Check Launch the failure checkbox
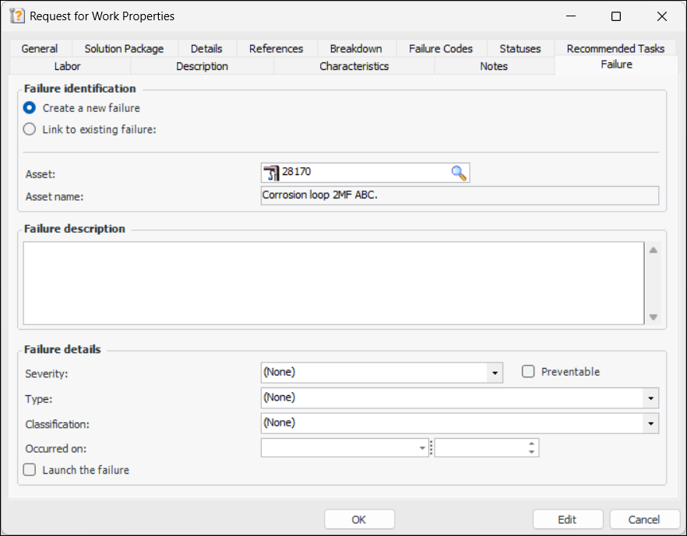The image size is (687, 536). (30, 470)
